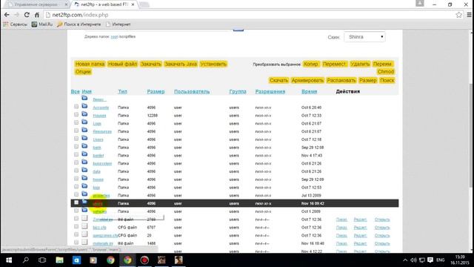Sort the list by the Время column header
Image resolution: width=474 pixels, height=267 pixels.
pos(309,91)
